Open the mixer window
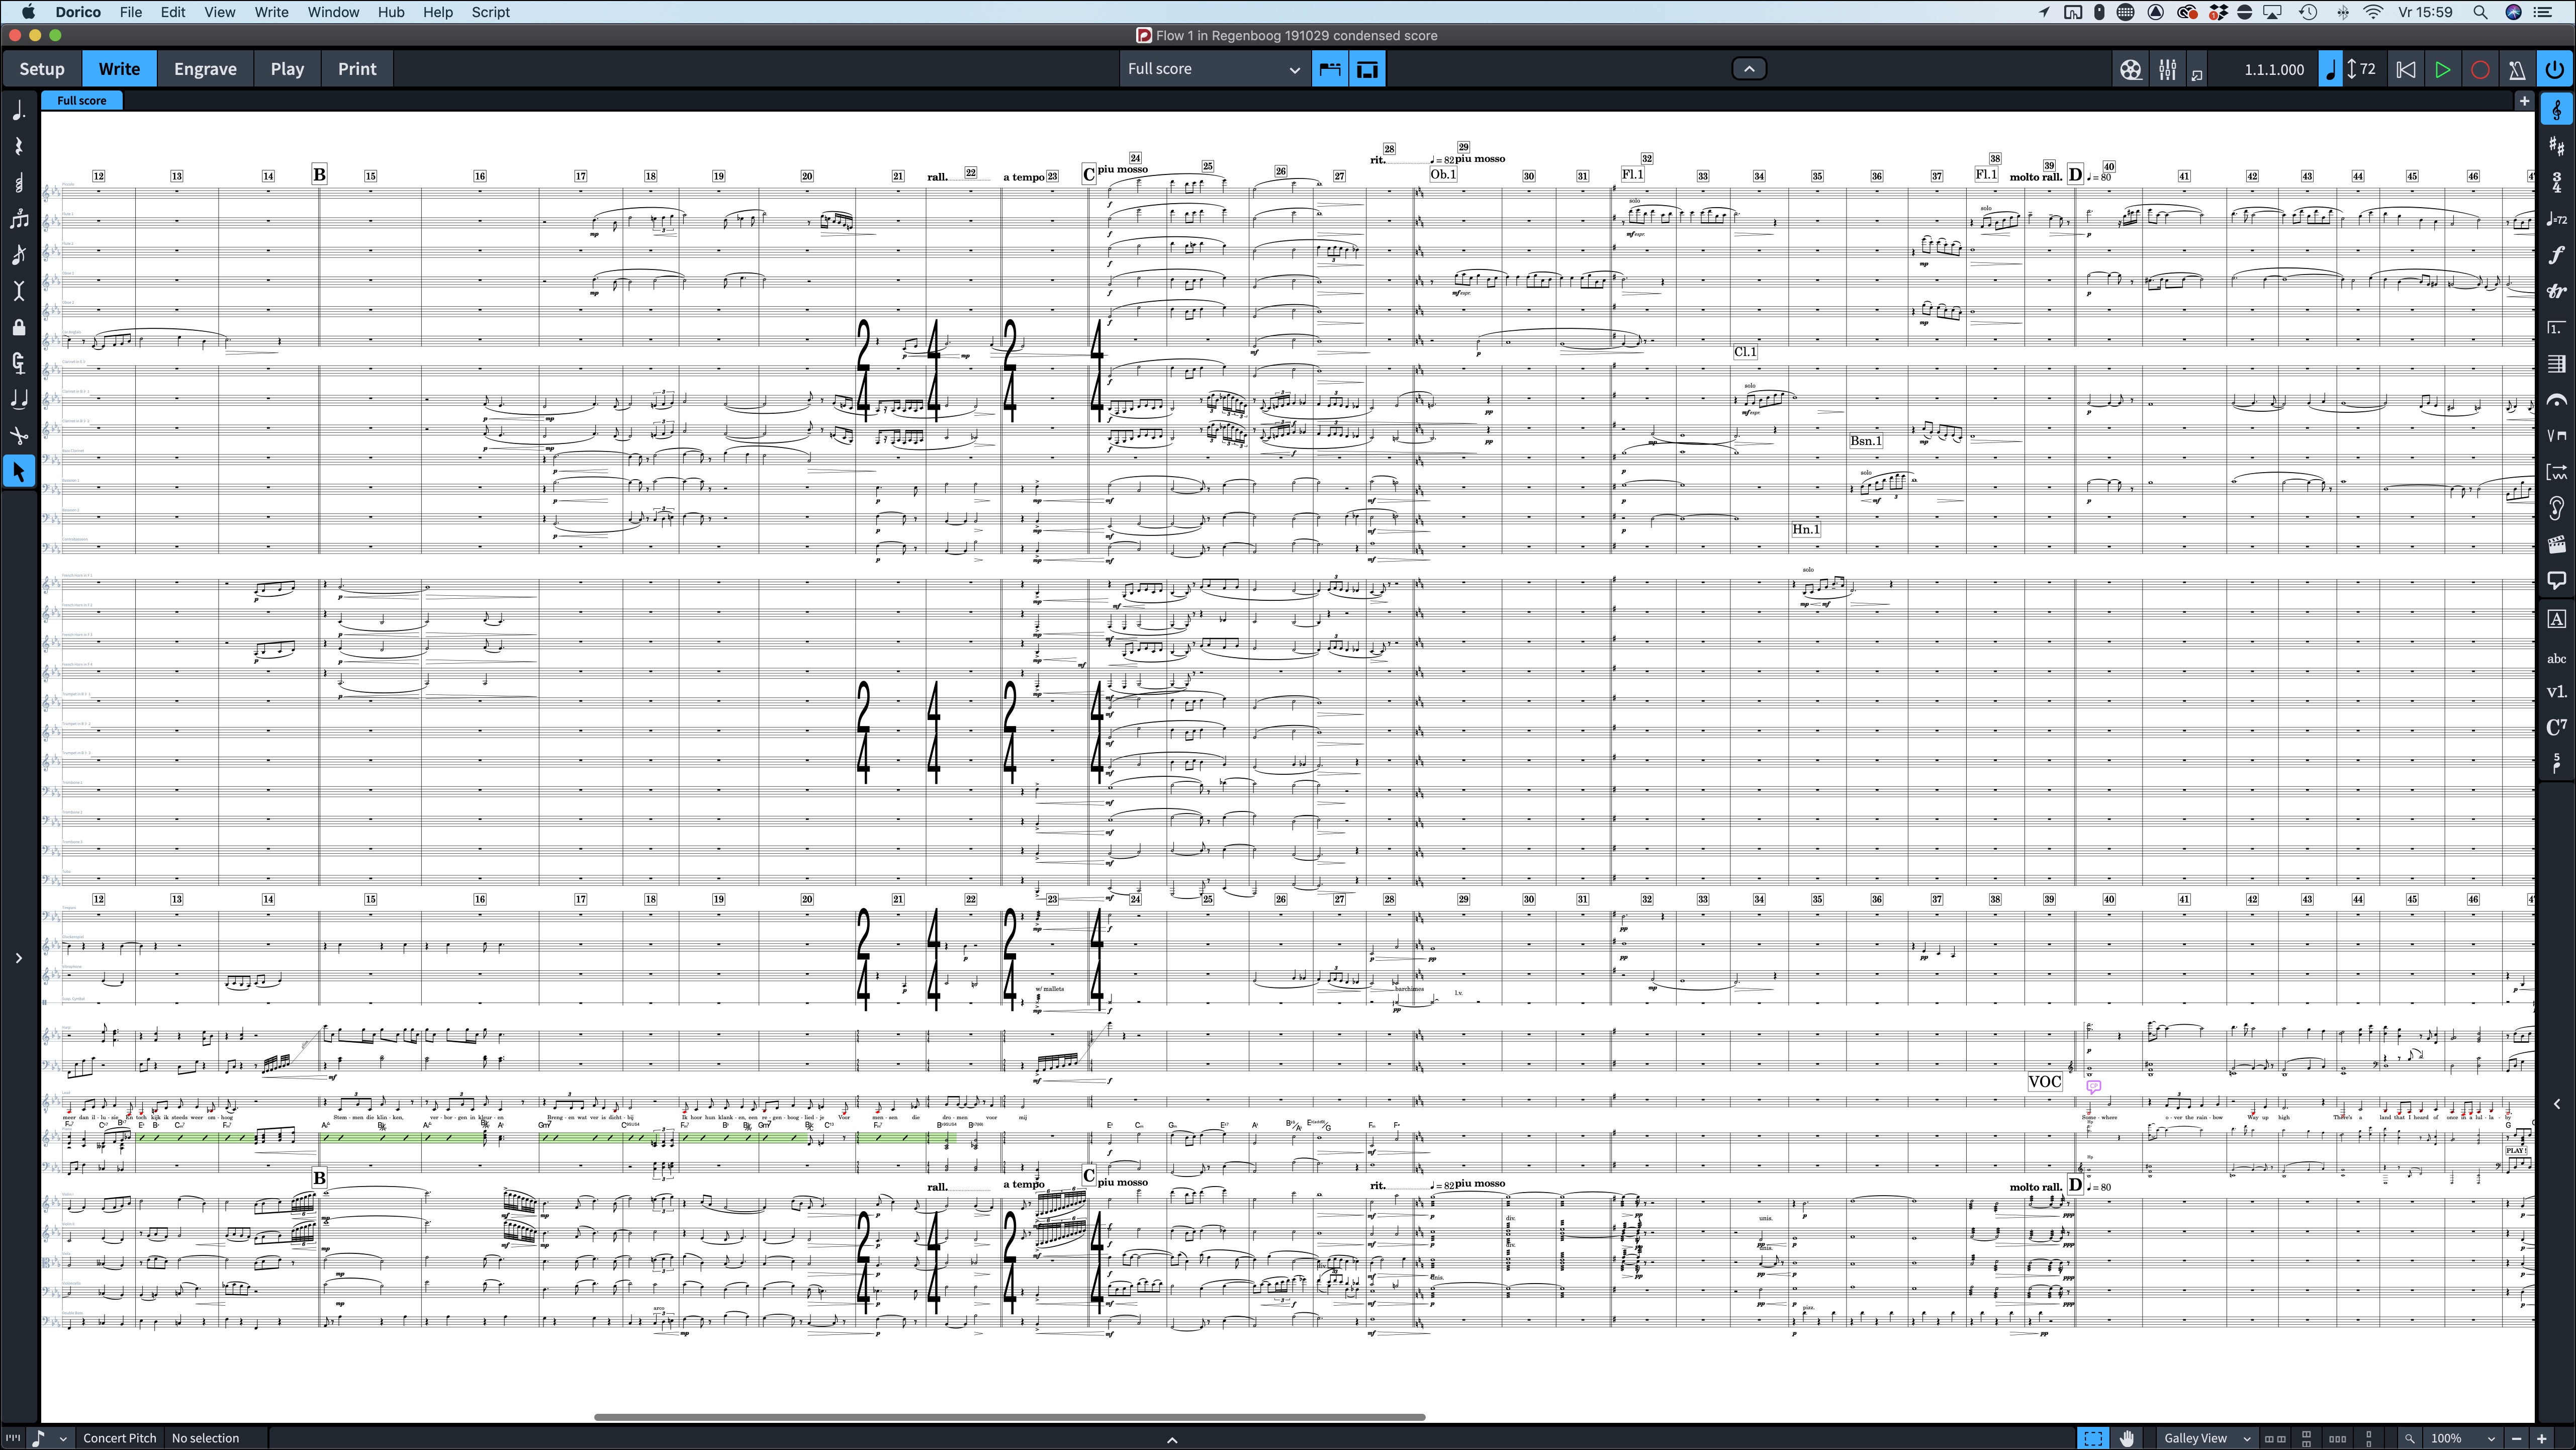Screen dimensions: 2576x1450 click(2167, 69)
